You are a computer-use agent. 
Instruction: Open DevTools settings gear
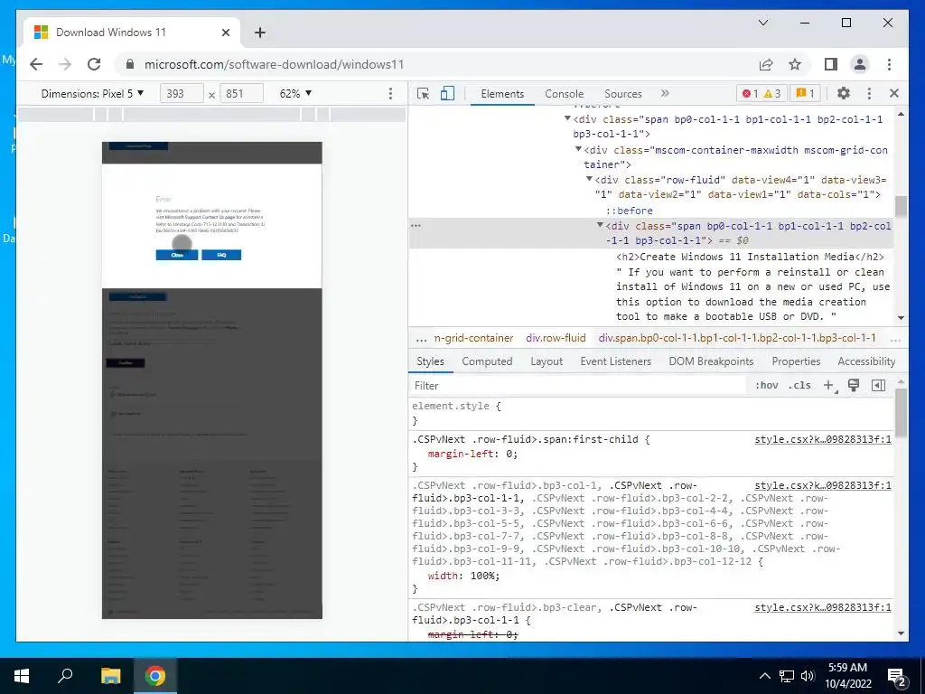pyautogui.click(x=844, y=93)
